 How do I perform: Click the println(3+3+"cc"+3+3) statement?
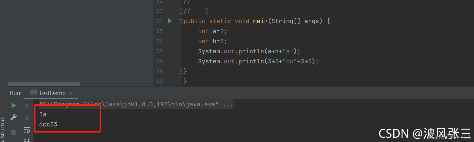click(x=259, y=61)
